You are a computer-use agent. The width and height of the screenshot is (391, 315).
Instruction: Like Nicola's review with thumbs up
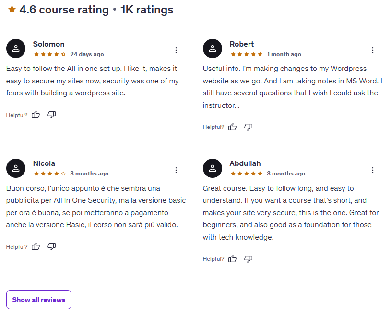coord(36,246)
